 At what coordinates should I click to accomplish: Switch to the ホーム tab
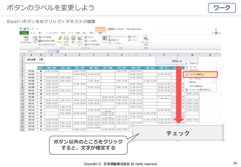click(x=33, y=33)
